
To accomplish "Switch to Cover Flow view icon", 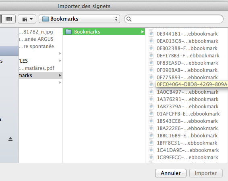I will click(x=8, y=19).
